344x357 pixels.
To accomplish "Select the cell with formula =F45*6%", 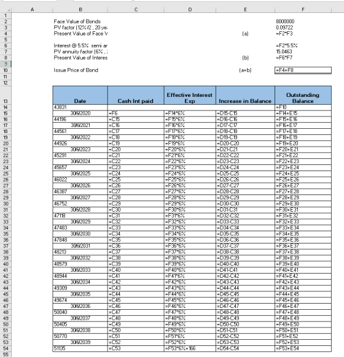I will 190,301.
